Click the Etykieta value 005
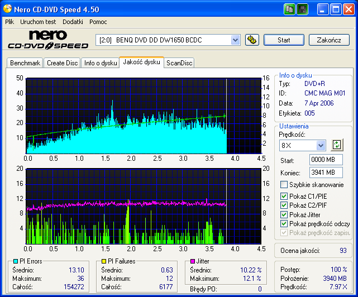Viewport: 358px width, 297px height. [309, 113]
